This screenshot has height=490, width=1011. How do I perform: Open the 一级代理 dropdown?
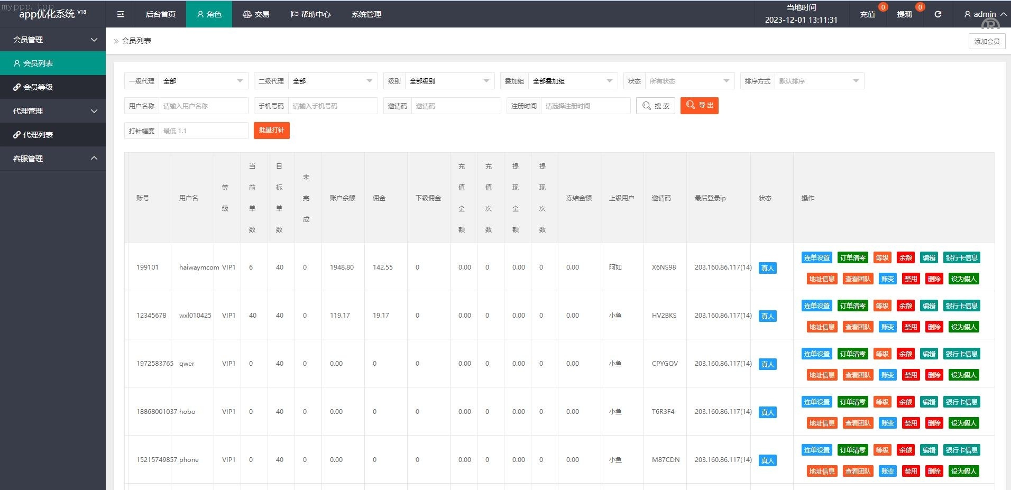tap(203, 81)
